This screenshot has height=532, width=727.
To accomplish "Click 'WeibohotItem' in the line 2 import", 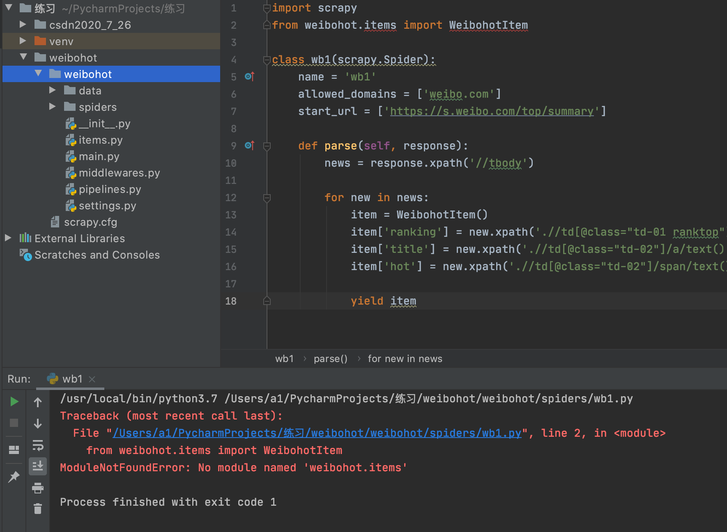I will click(x=488, y=25).
